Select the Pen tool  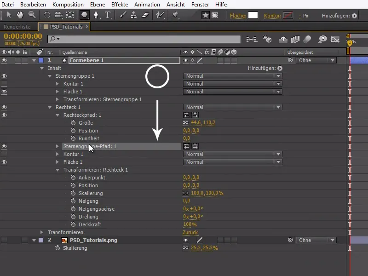point(97,15)
